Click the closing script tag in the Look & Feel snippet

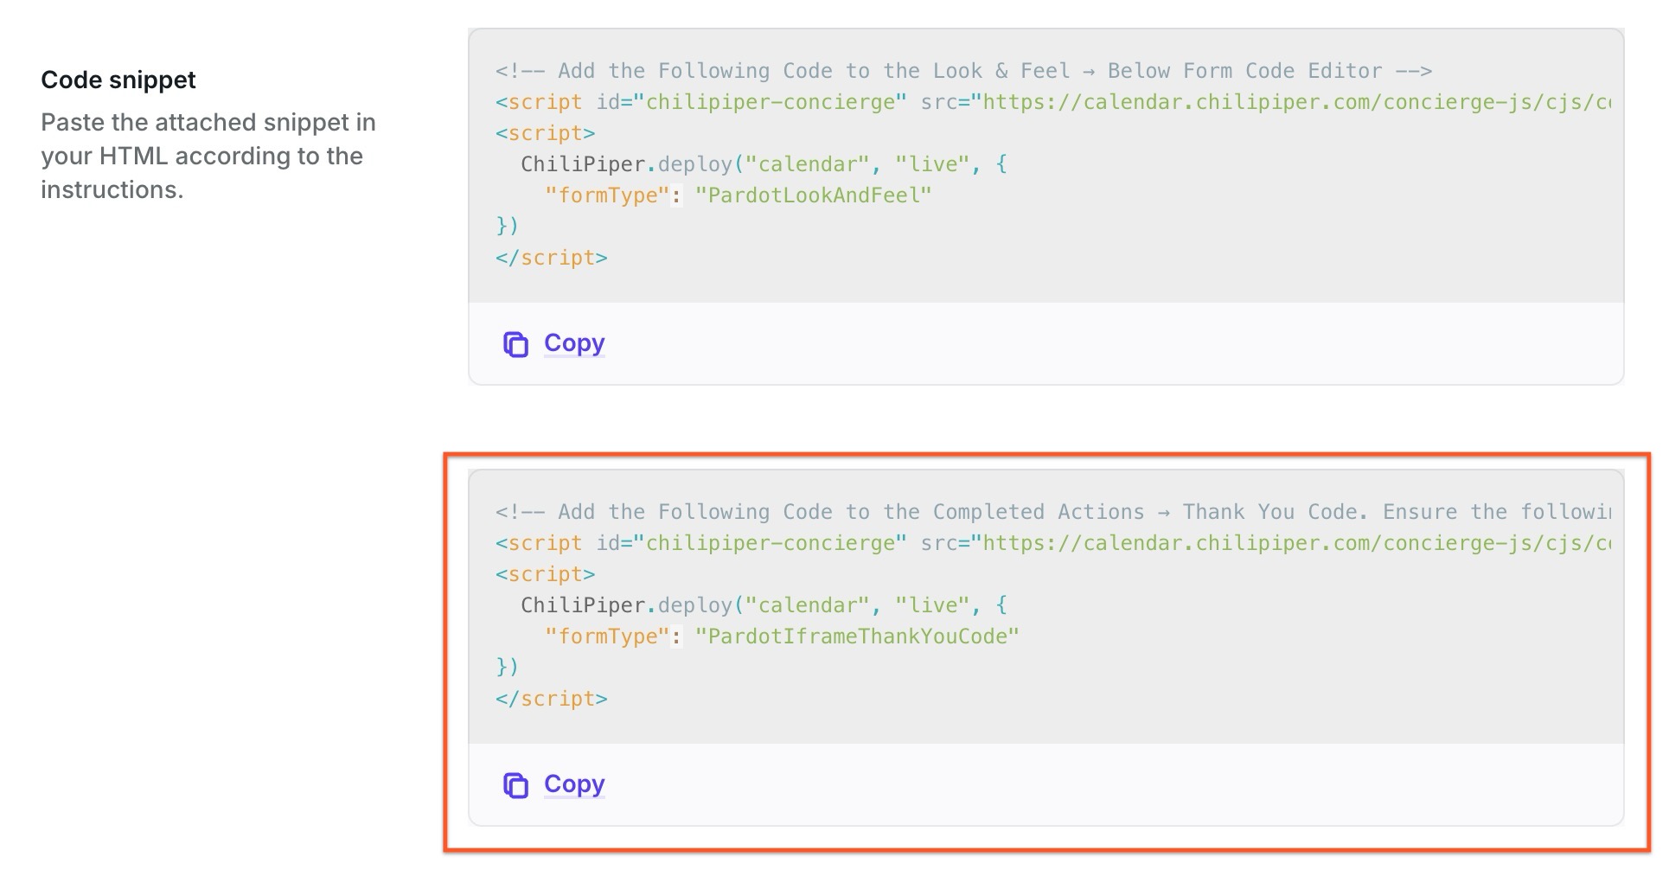(551, 258)
